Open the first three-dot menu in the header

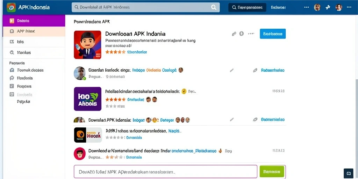coord(307,7)
